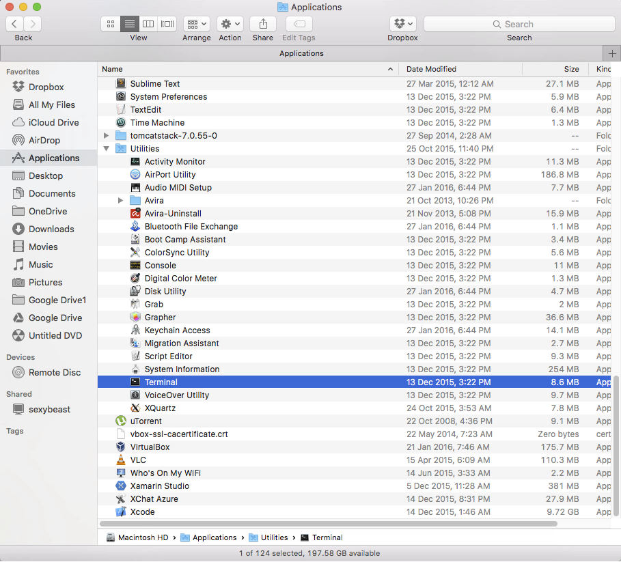This screenshot has height=562, width=621.
Task: Select the Applications tab
Action: [301, 53]
